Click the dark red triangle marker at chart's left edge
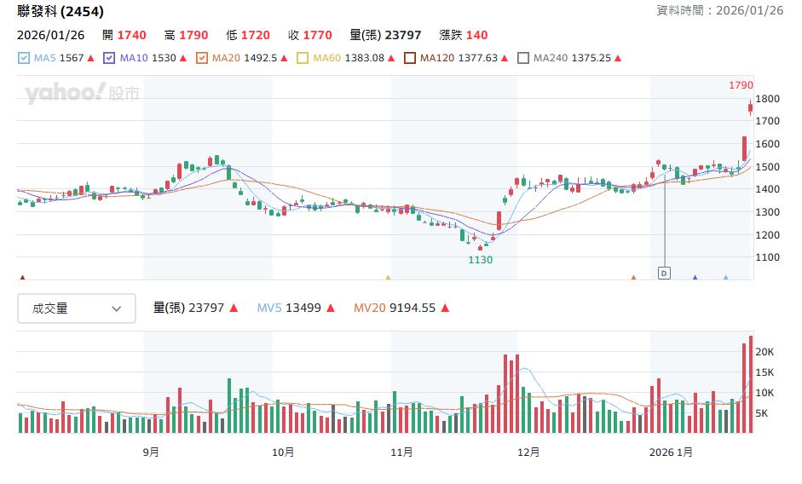The height and width of the screenshot is (484, 802). (22, 277)
